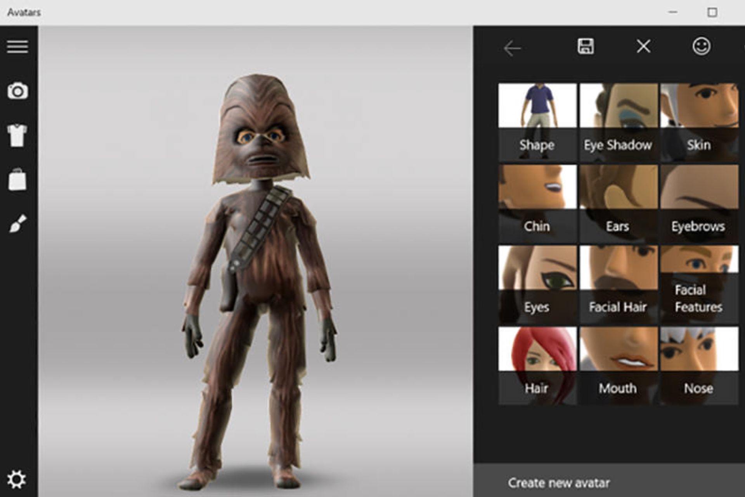Screen dimensions: 745x497
Task: Go back using the arrow icon
Action: click(x=512, y=48)
